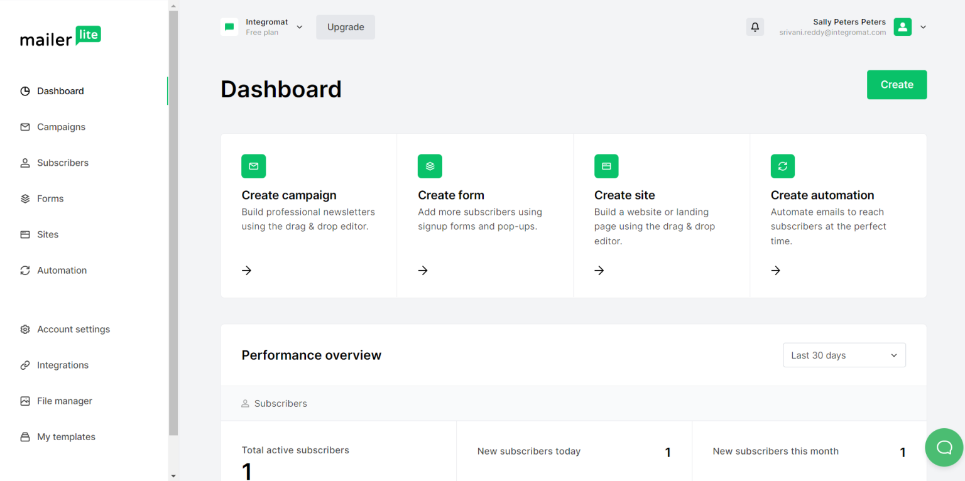Expand the account menu next to Sally Peters
965x481 pixels.
pos(923,27)
